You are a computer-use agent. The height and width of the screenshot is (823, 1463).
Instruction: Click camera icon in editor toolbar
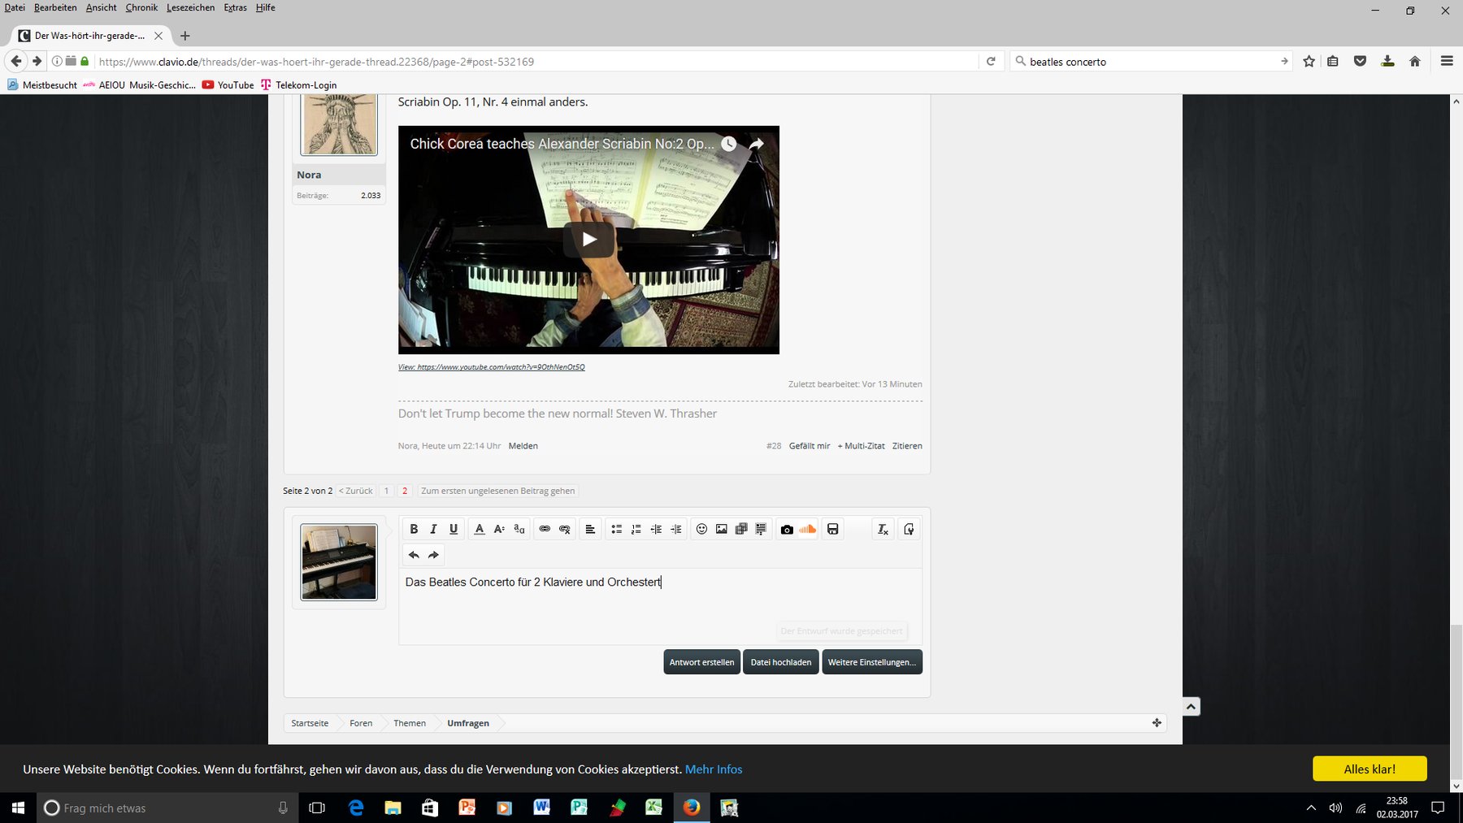tap(787, 529)
